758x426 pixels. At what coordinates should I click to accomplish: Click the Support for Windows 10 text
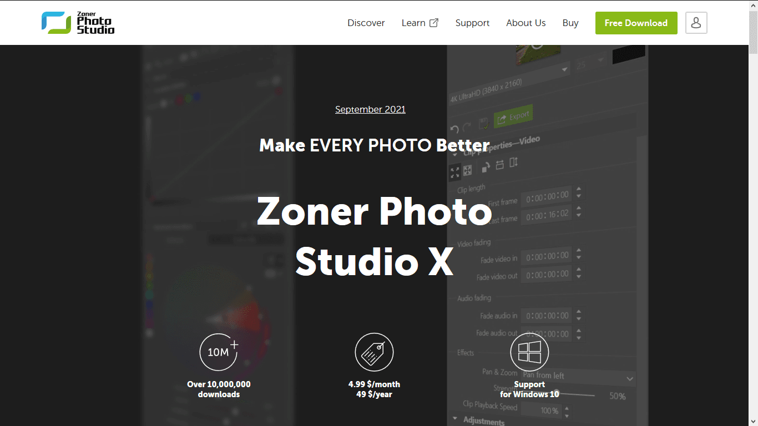pos(529,389)
